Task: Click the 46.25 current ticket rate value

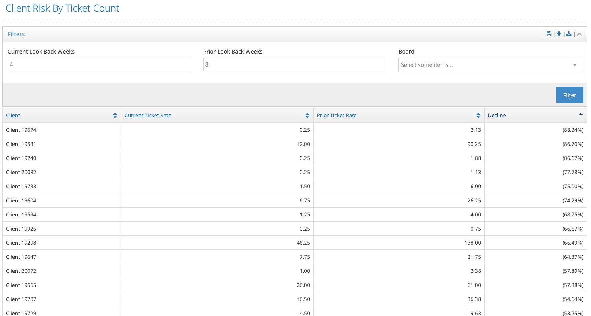Action: point(303,243)
